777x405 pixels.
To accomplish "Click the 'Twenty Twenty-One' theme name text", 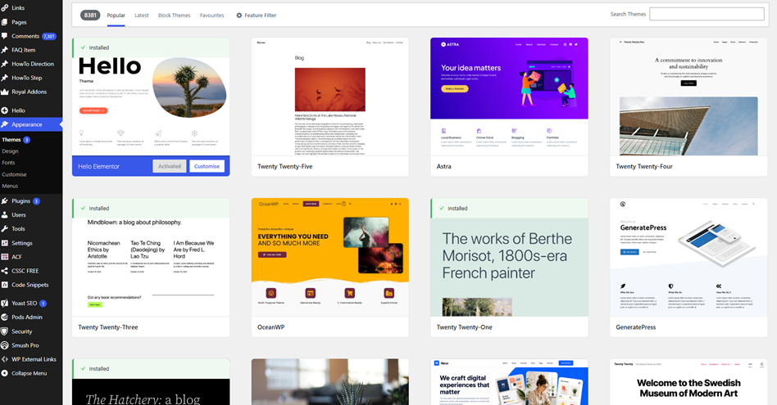I will [x=465, y=327].
